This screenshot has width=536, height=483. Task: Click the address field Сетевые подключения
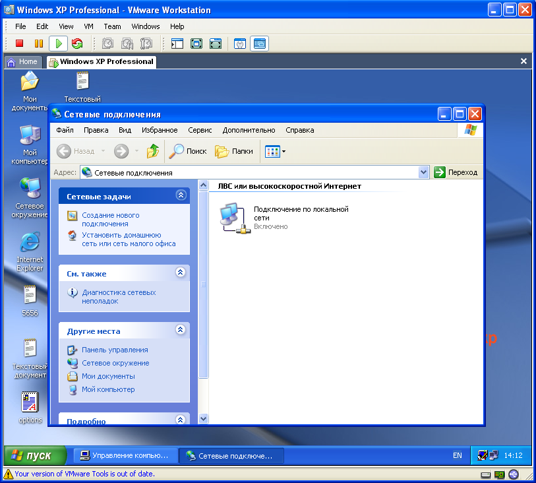(250, 172)
